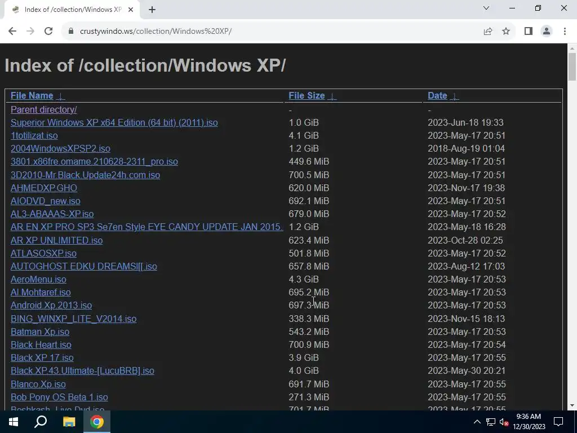
Task: Open Blanco.Xp.iso link
Action: pyautogui.click(x=38, y=384)
